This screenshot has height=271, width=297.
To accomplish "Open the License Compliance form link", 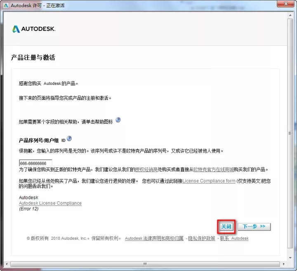I will (209, 181).
